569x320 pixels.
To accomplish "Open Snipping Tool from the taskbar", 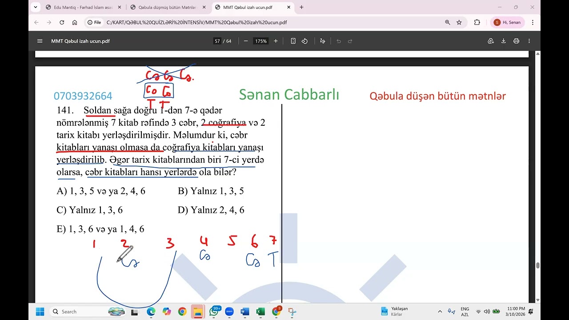I will [292, 312].
